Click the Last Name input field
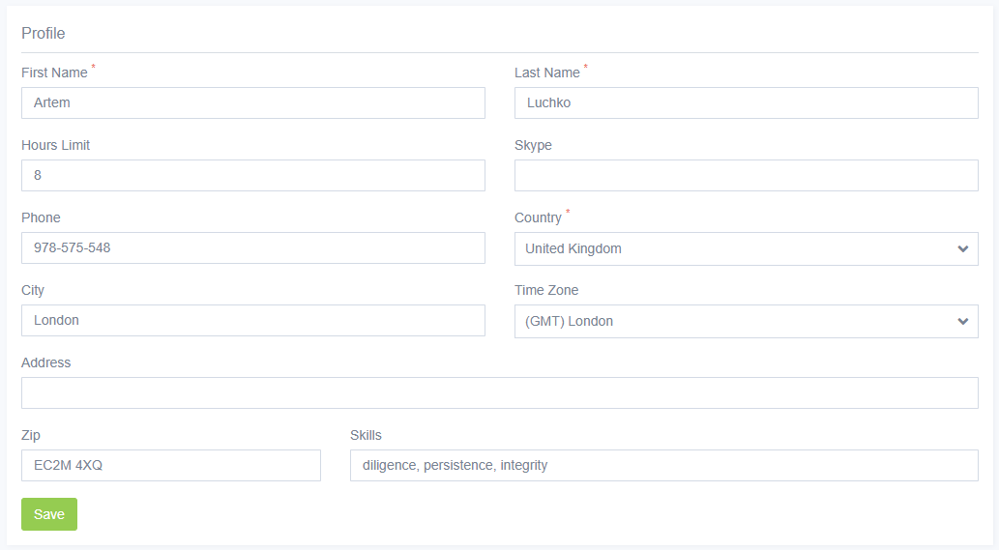 [x=746, y=103]
